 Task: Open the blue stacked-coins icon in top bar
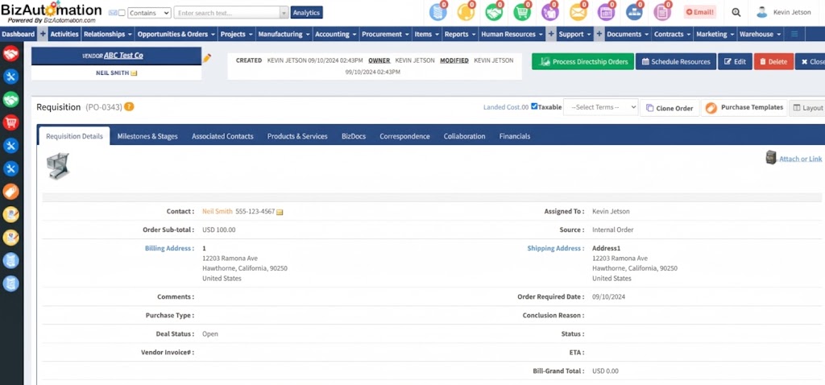437,11
